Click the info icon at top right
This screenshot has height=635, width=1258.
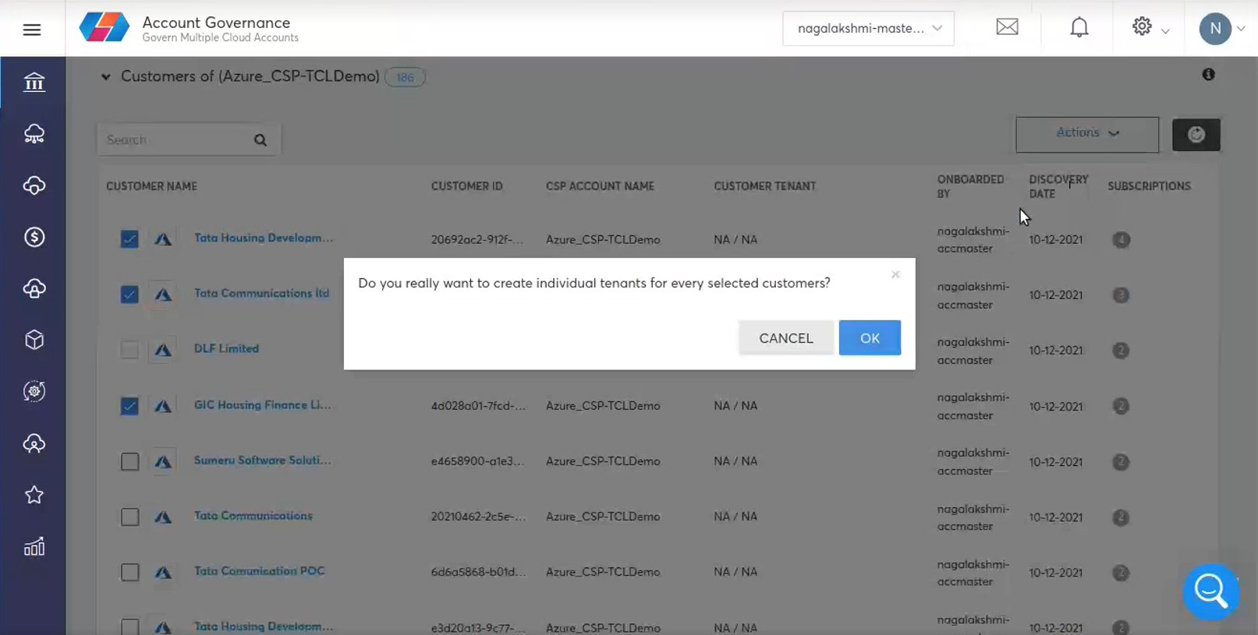pos(1208,75)
